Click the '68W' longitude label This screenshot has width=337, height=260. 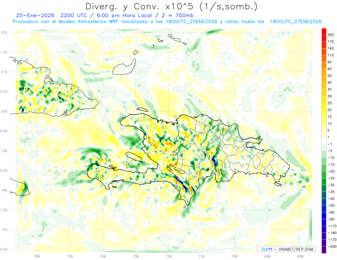pos(300,256)
